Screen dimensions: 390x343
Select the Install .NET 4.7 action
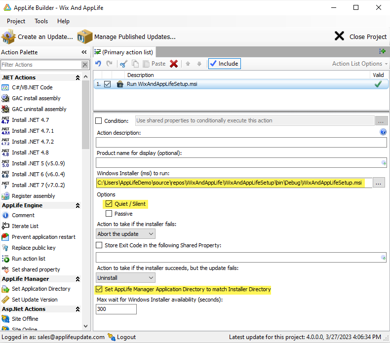[25, 120]
